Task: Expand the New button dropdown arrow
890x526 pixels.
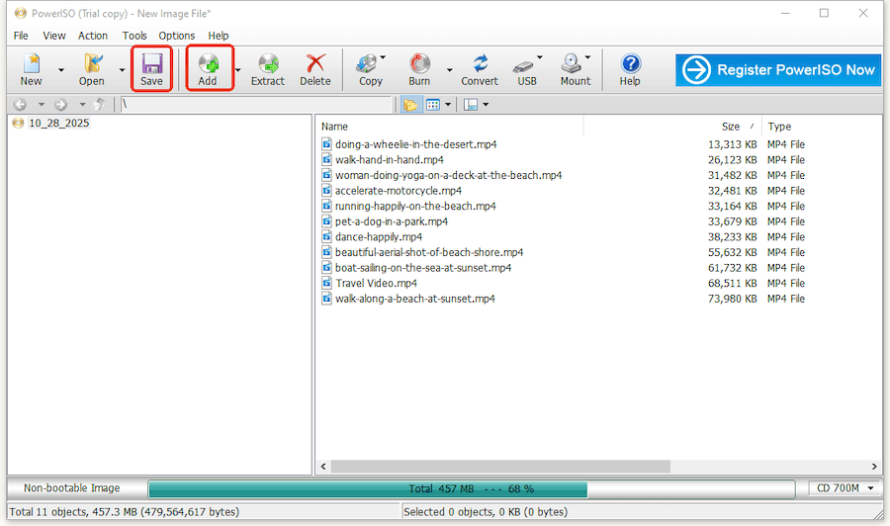Action: point(60,70)
